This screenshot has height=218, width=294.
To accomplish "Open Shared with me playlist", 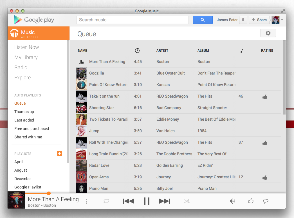I will click(x=28, y=137).
